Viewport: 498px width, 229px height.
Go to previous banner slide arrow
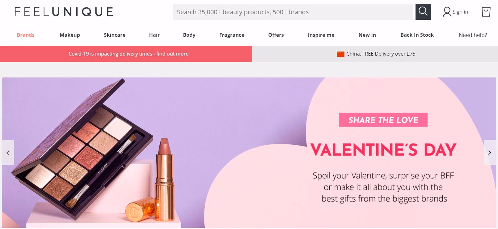coord(8,152)
